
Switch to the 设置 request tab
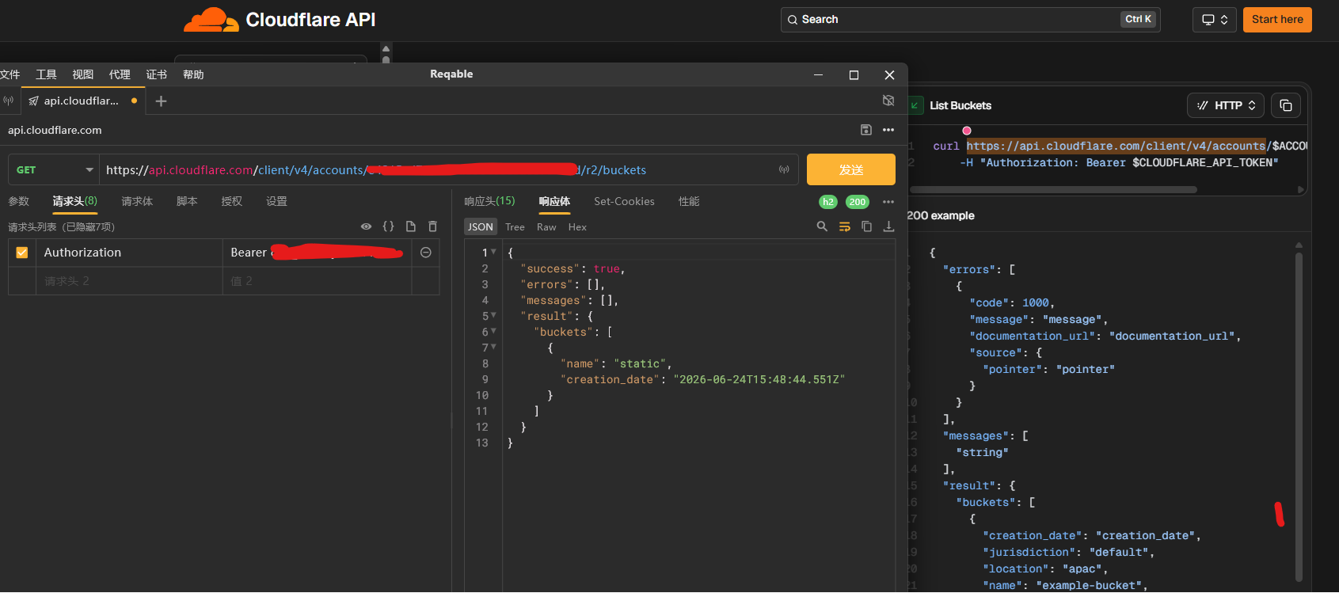tap(276, 202)
